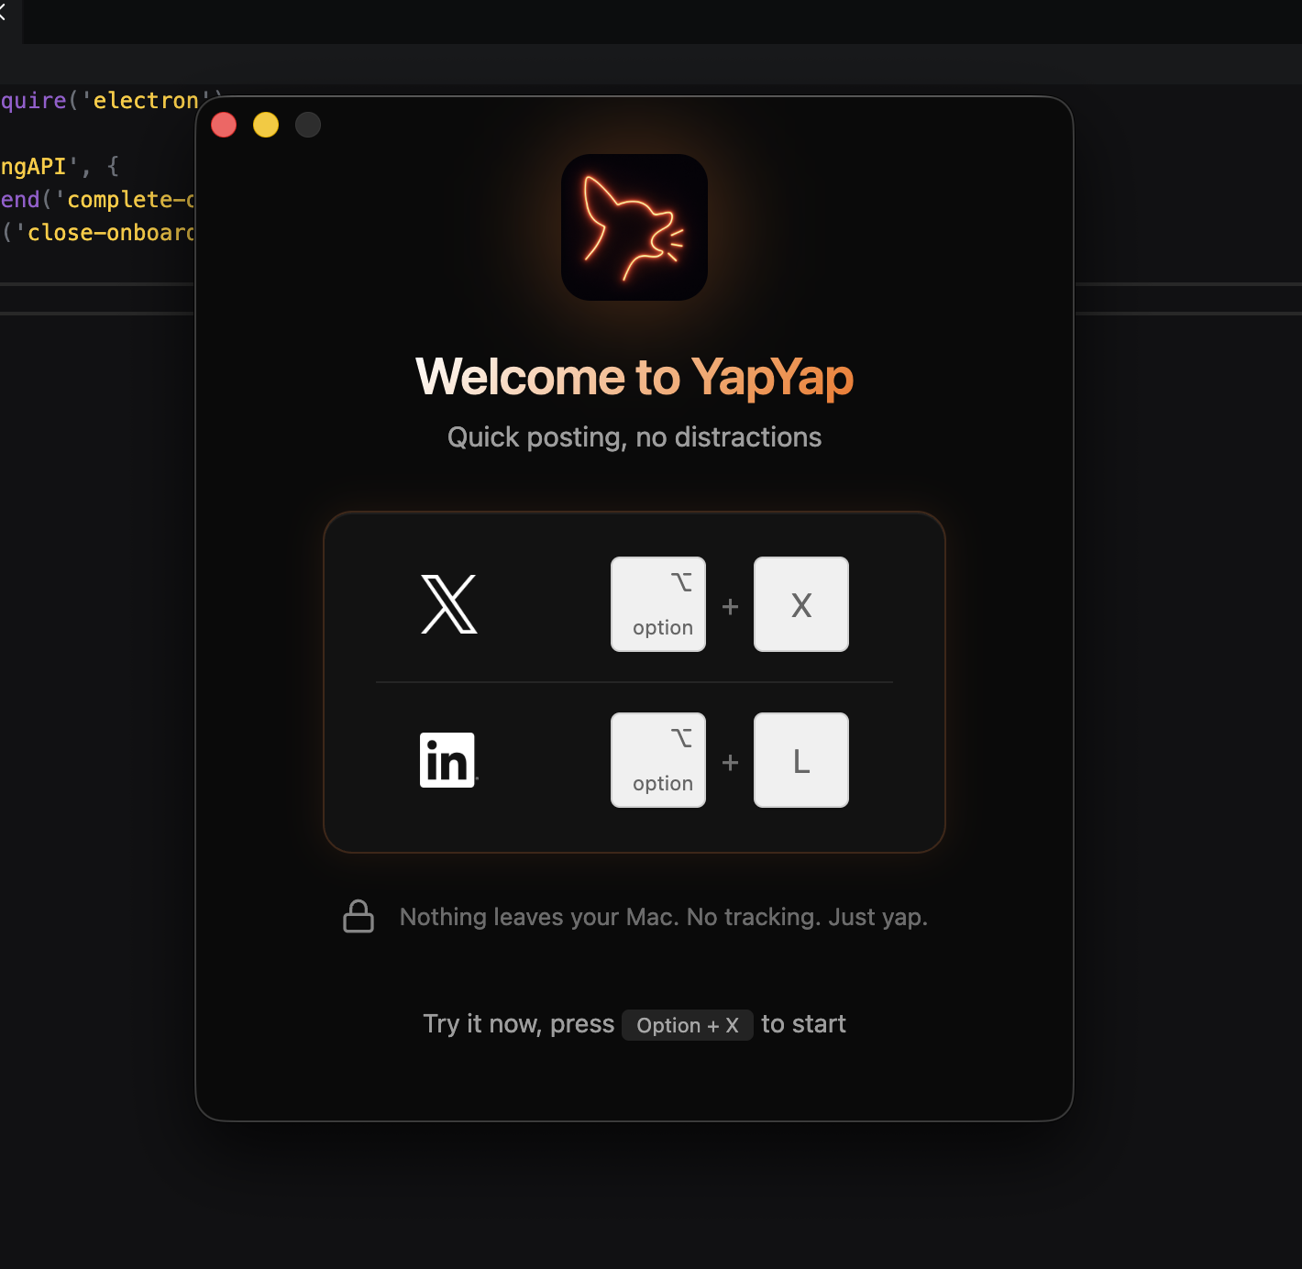Viewport: 1302px width, 1269px height.
Task: Click the option key next to X
Action: pyautogui.click(x=657, y=604)
